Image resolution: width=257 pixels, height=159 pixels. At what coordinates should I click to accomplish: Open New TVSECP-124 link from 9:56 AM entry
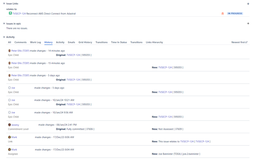[165, 117]
